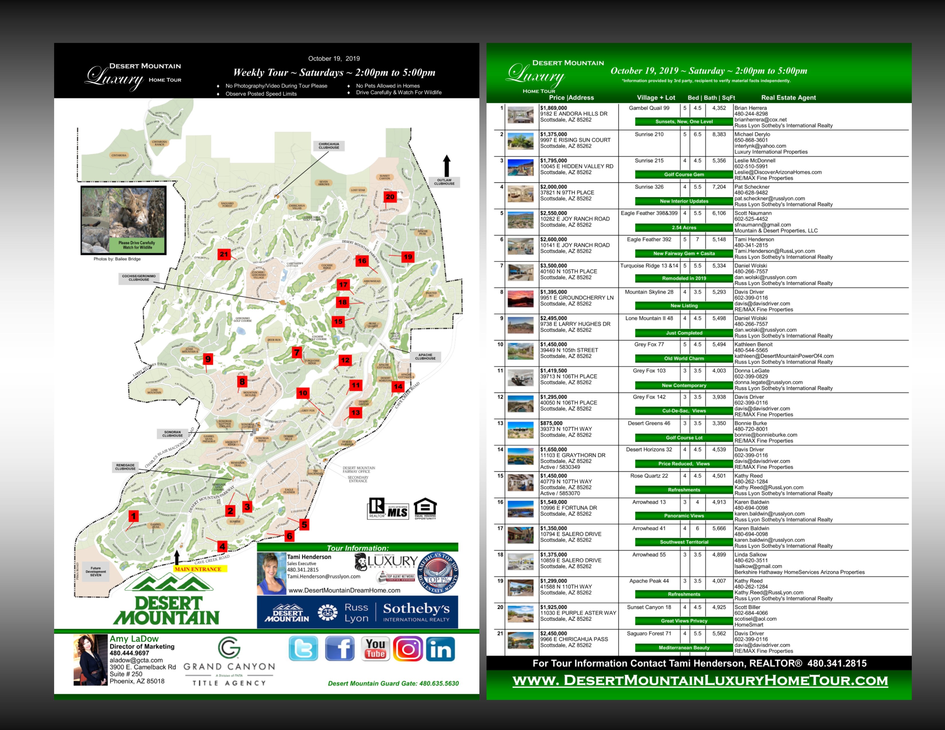Click the Russ Lyon Sotheby's International Realty banner
The height and width of the screenshot is (730, 945).
[357, 612]
